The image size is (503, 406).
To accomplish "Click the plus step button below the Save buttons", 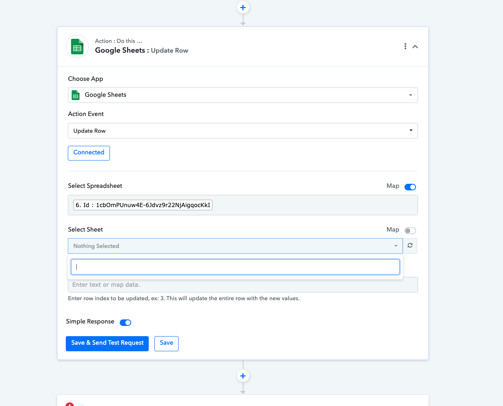I will coord(243,376).
